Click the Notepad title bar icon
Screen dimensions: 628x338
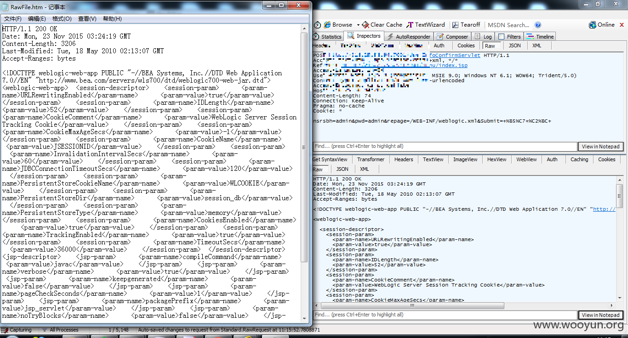pyautogui.click(x=5, y=6)
